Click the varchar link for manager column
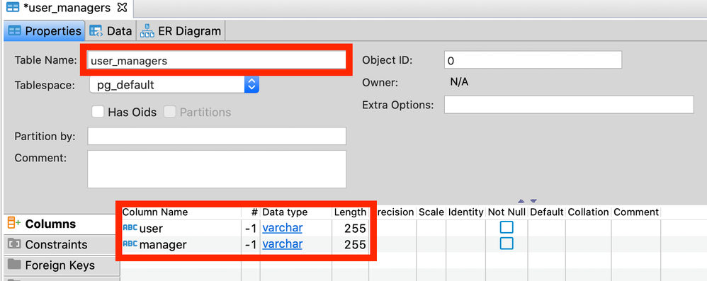 click(x=282, y=244)
